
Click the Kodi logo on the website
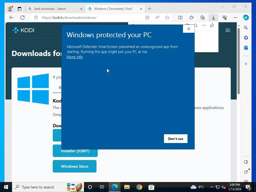(x=23, y=30)
